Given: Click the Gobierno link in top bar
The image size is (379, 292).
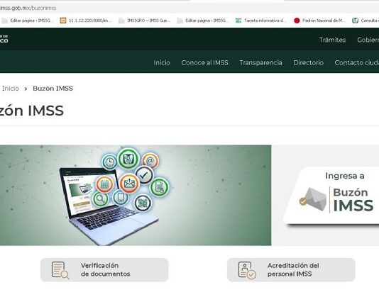Looking at the screenshot, I should click(368, 40).
